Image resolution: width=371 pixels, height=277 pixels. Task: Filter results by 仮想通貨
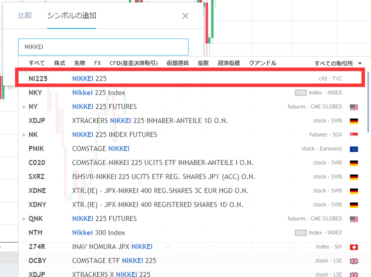(x=177, y=63)
